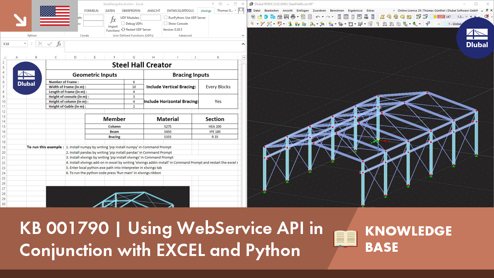This screenshot has width=494, height=278.
Task: Enable the Show Console option
Action: coord(166,24)
